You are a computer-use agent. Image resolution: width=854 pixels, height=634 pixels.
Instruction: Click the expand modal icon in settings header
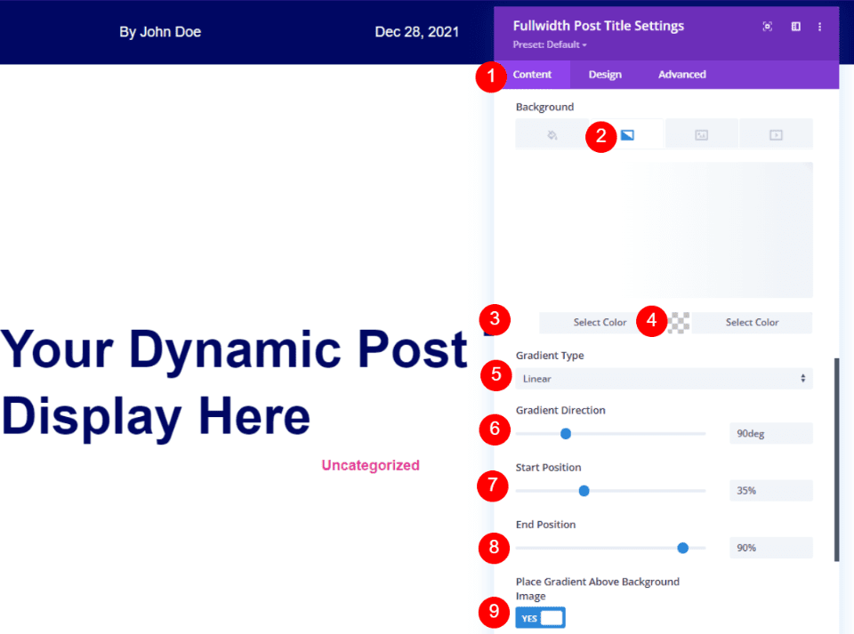(x=767, y=26)
